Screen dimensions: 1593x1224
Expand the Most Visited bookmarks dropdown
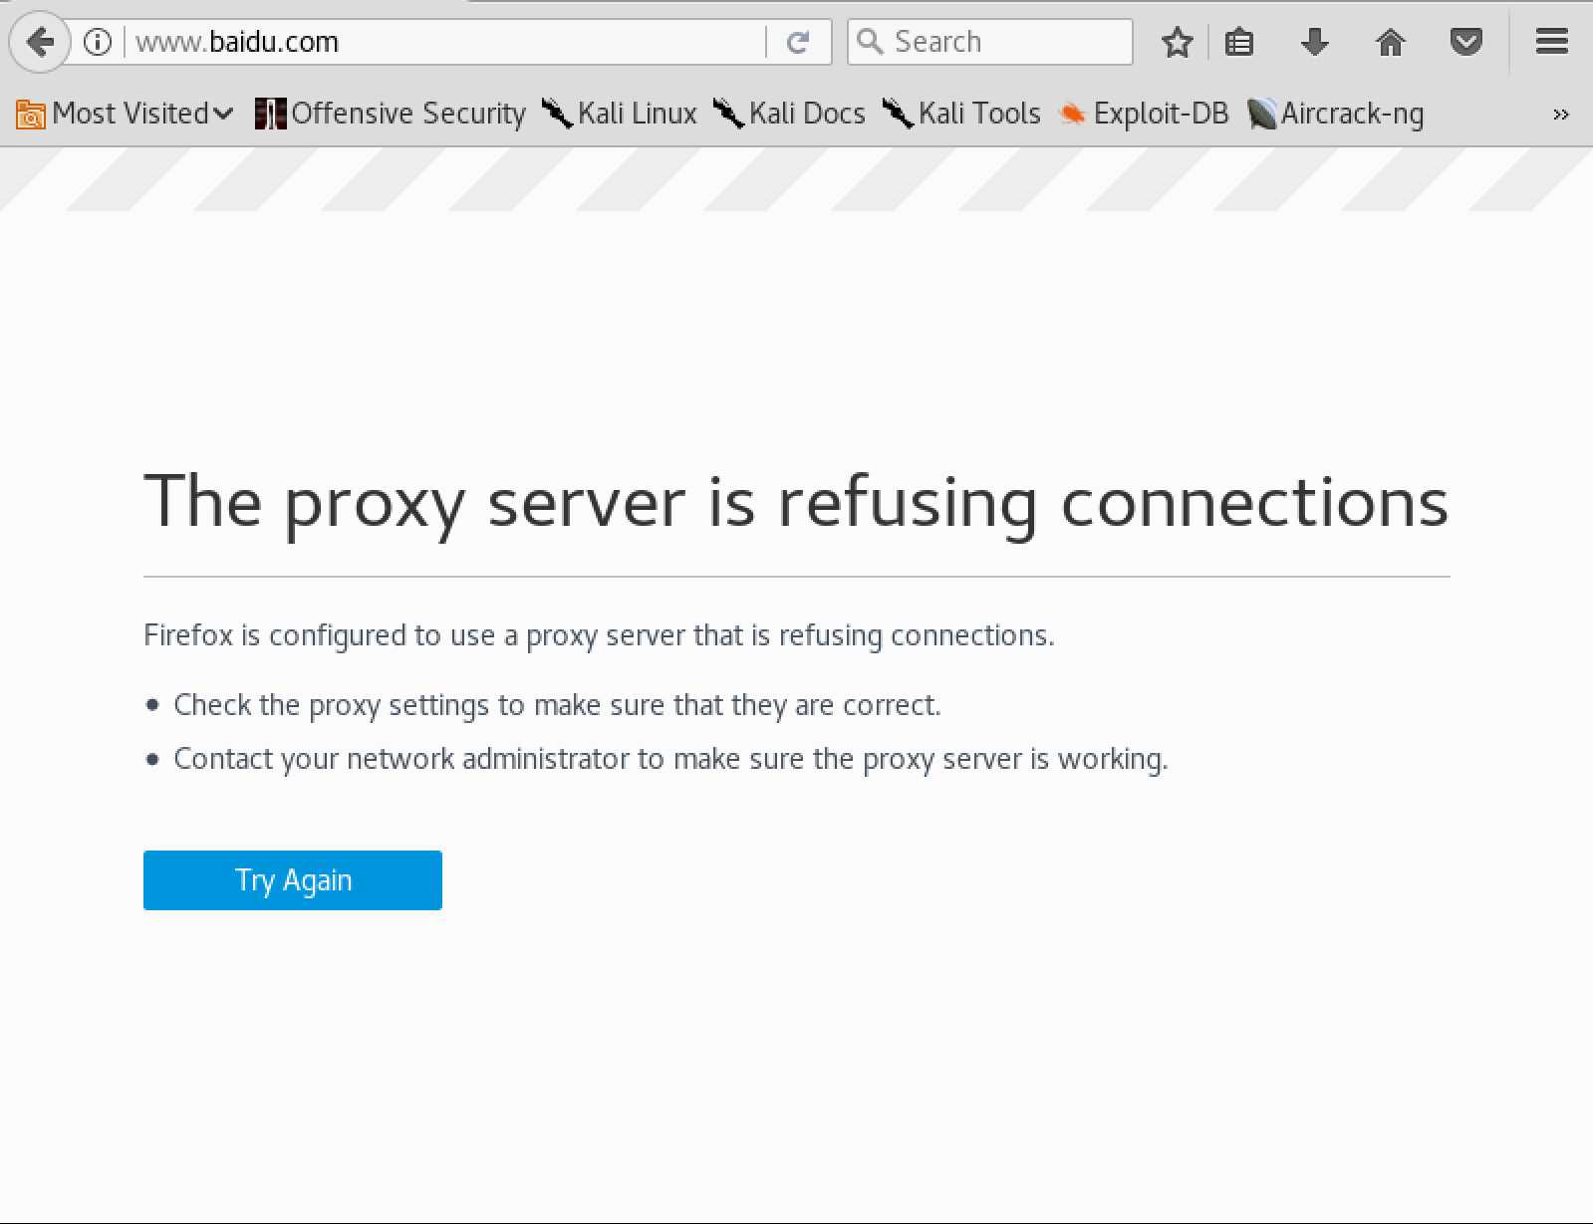point(126,114)
